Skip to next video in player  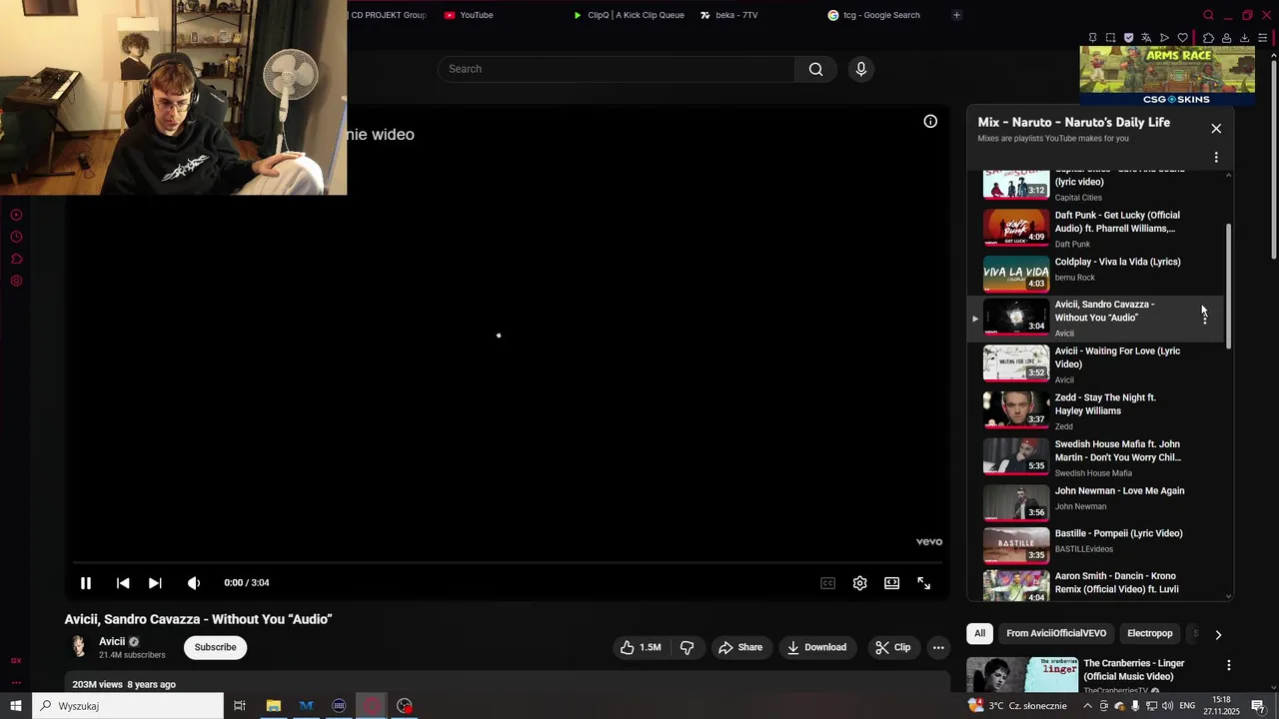pyautogui.click(x=155, y=583)
